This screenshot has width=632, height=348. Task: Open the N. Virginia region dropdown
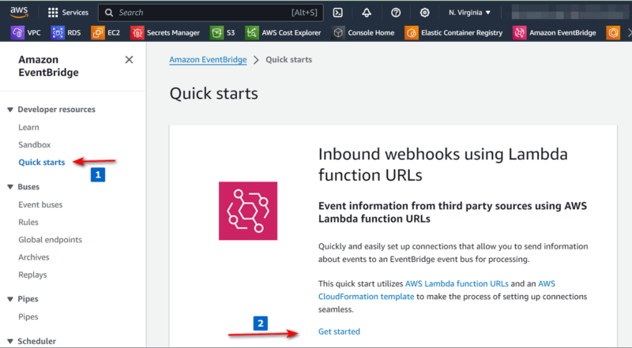click(x=469, y=13)
